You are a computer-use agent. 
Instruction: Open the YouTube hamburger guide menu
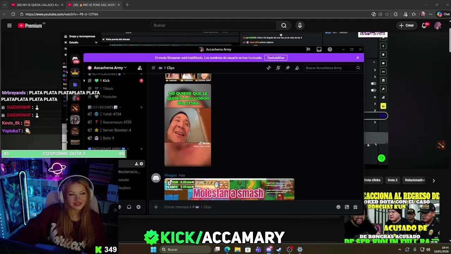pyautogui.click(x=10, y=25)
